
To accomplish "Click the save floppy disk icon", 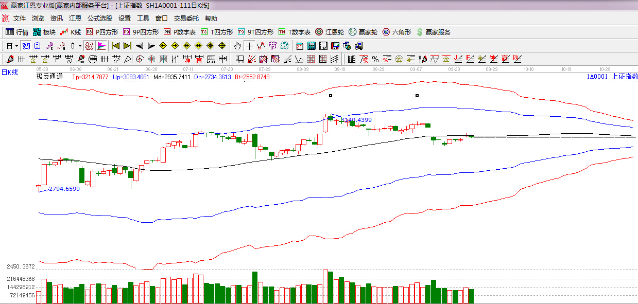I will (x=335, y=46).
